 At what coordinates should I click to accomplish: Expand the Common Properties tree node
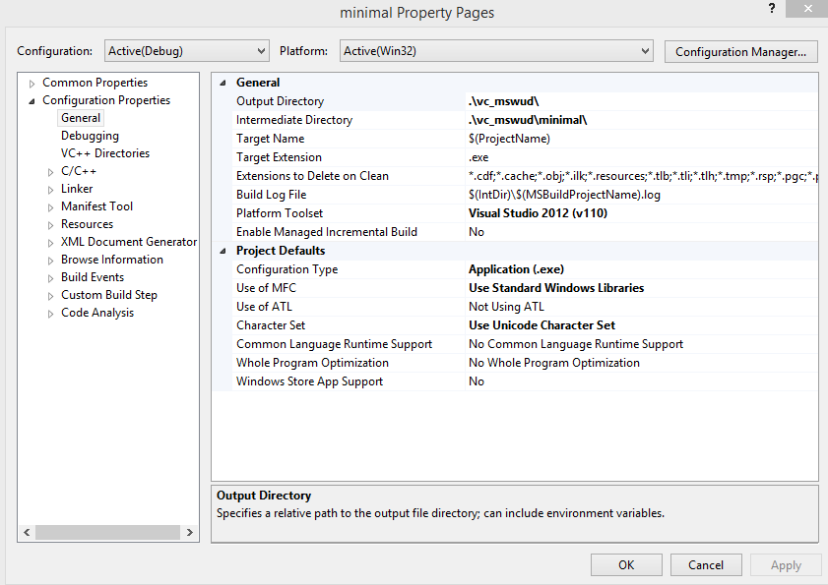coord(31,82)
